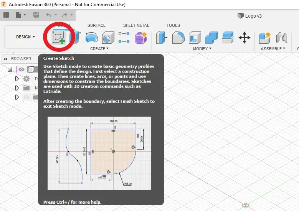This screenshot has height=211, width=299.
Task: Expand the Document Settings gear row
Action: point(17,79)
